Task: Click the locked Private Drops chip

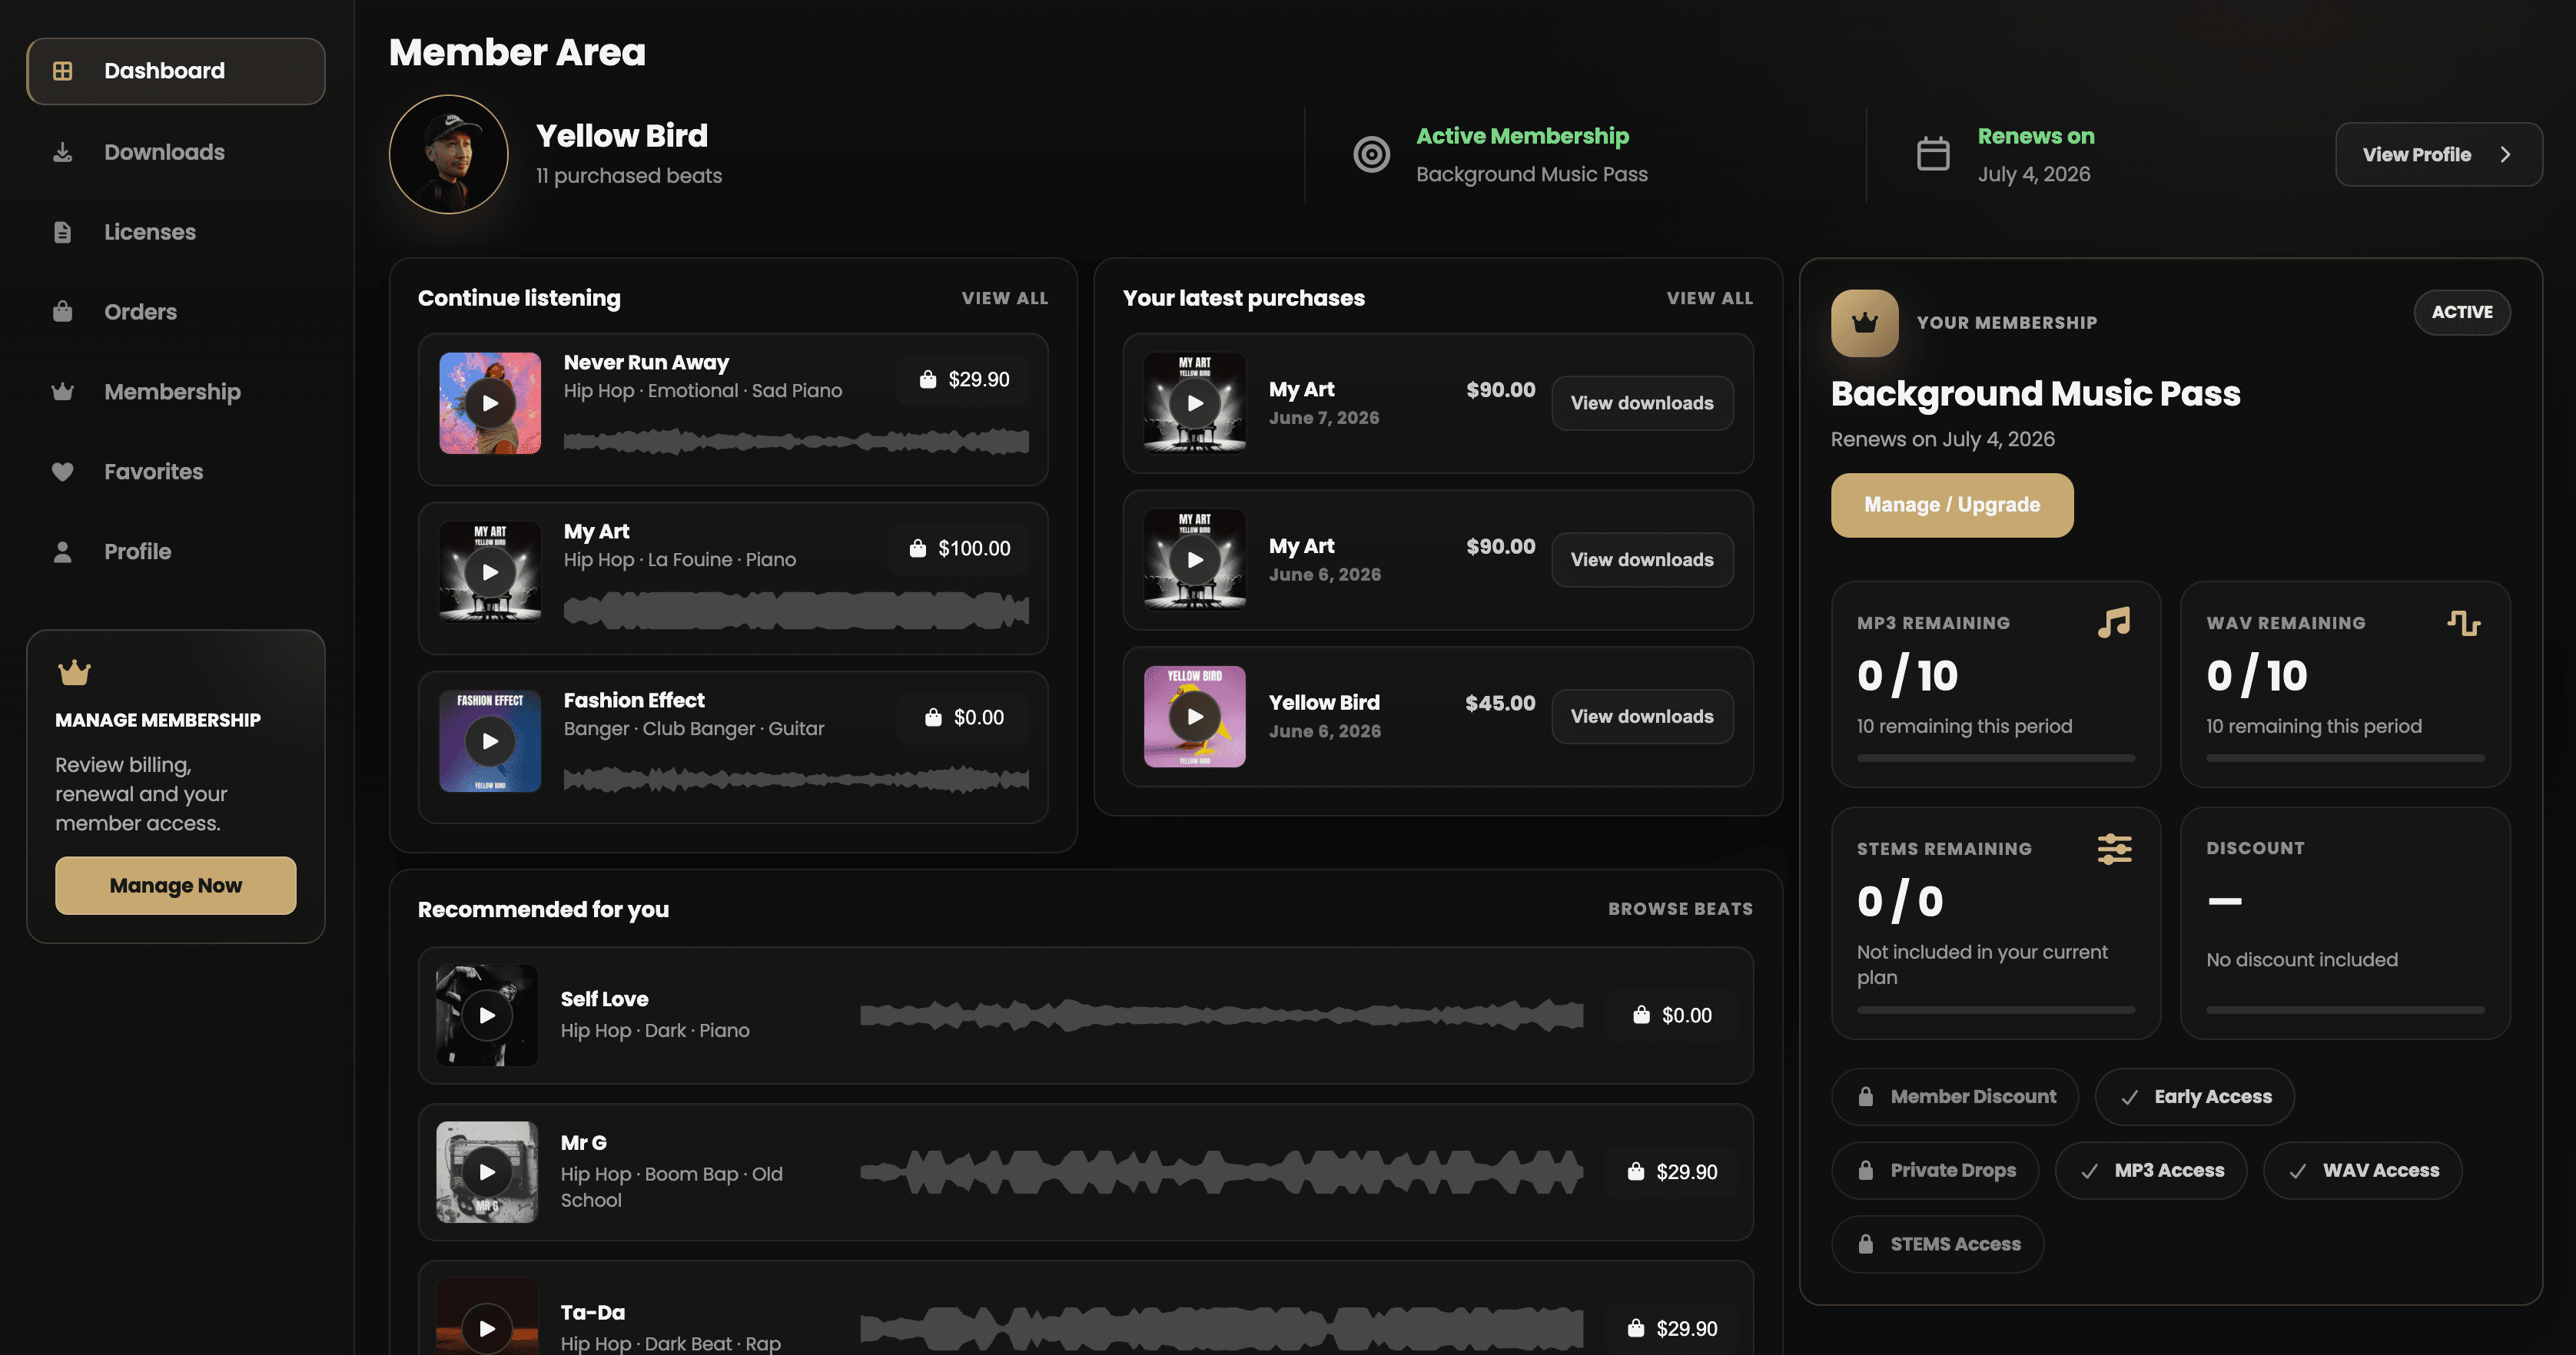Action: click(1935, 1171)
